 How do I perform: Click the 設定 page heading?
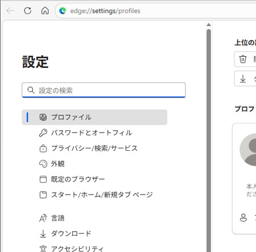point(35,62)
